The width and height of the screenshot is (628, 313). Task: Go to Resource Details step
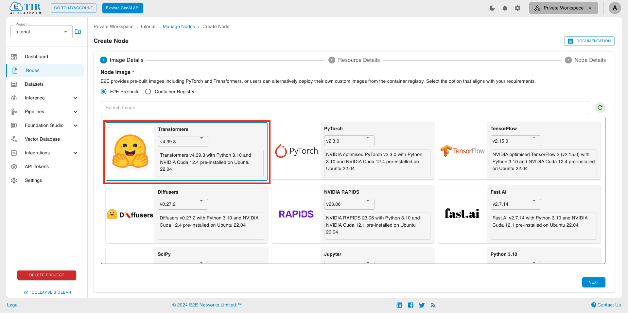click(x=354, y=60)
